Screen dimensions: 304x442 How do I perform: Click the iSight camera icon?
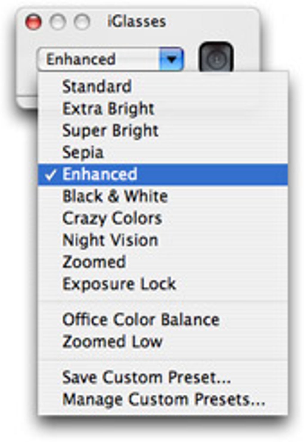(x=216, y=57)
